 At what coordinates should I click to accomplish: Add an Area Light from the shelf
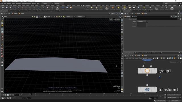[101, 8]
